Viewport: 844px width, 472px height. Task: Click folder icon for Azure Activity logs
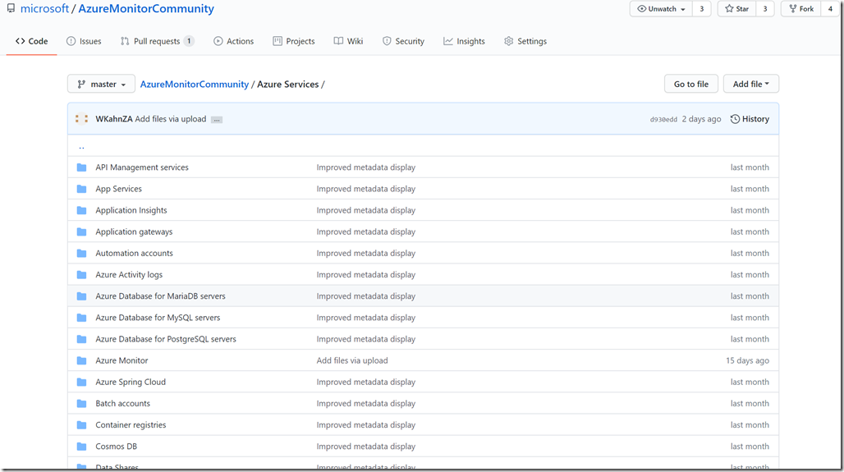pyautogui.click(x=82, y=275)
